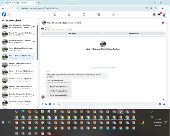The width and height of the screenshot is (170, 136).
Task: Show hidden system tray icons
Action: [149, 122]
